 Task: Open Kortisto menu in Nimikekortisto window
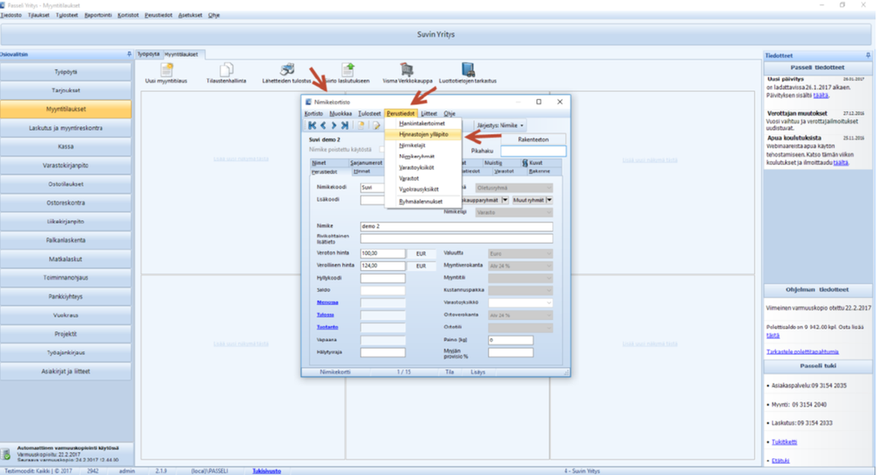pyautogui.click(x=313, y=113)
